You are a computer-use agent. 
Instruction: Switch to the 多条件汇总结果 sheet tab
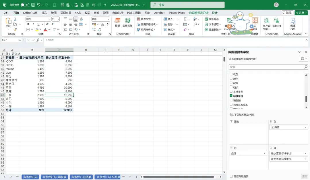point(81,177)
